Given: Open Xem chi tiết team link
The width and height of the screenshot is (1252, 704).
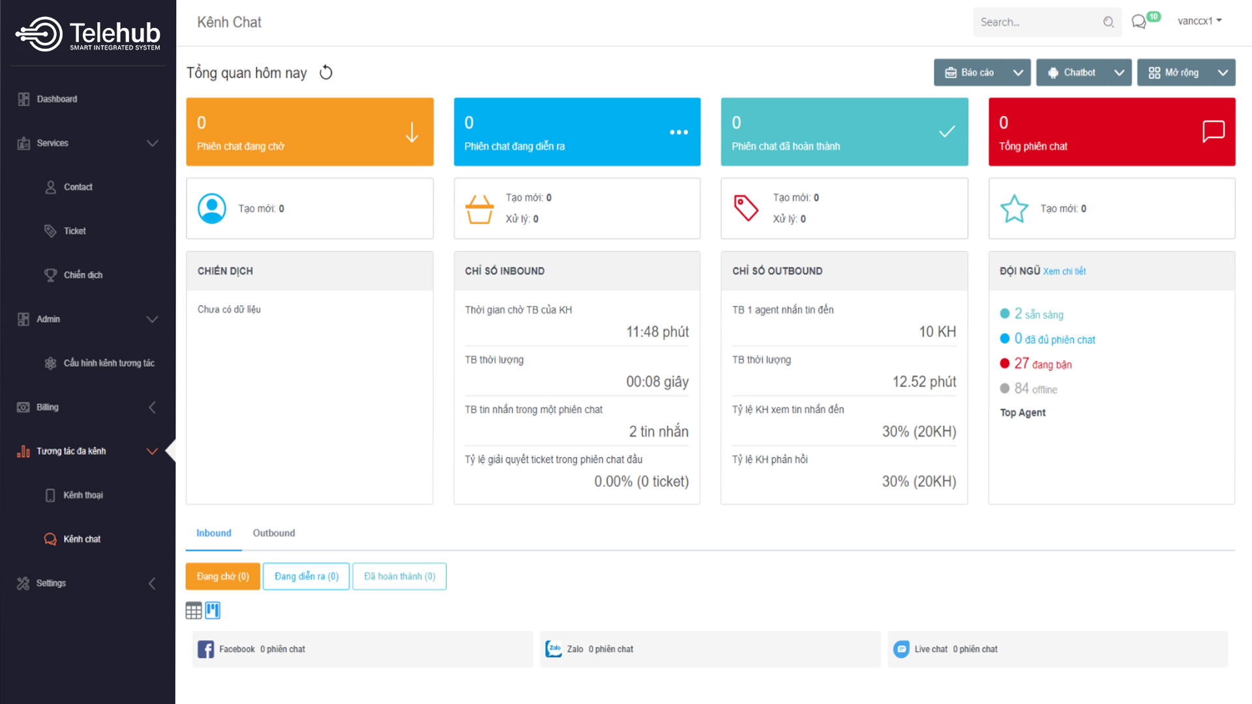Looking at the screenshot, I should click(x=1064, y=271).
